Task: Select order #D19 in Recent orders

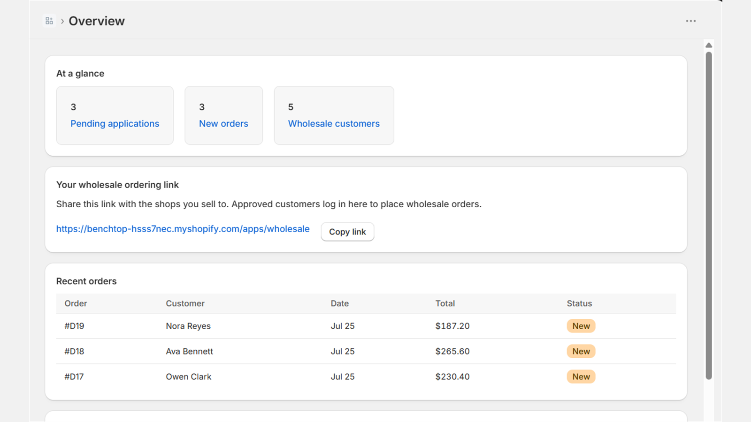Action: [x=74, y=326]
